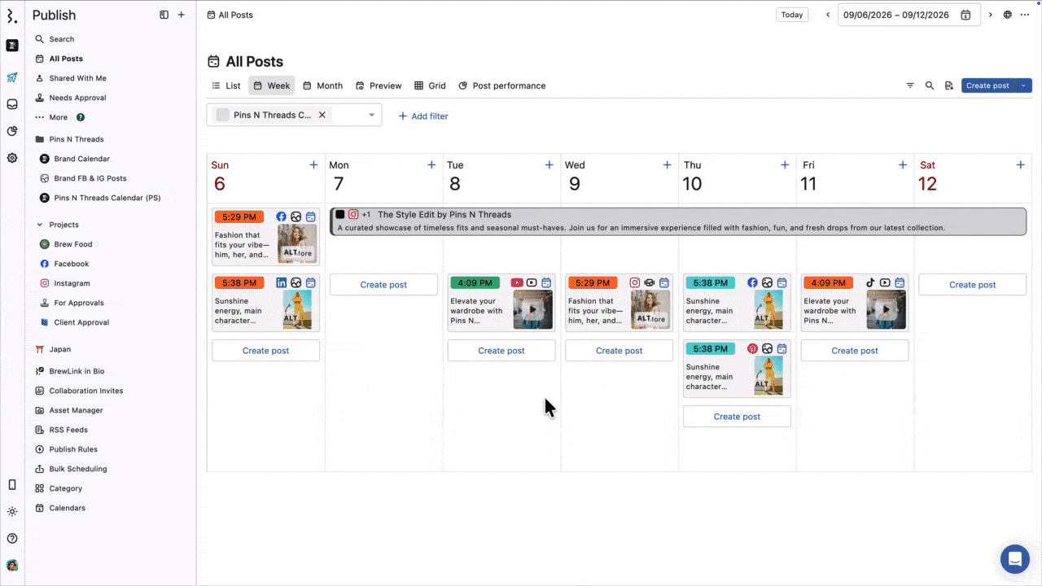Open the analytics pie icon in left rail
The height and width of the screenshot is (586, 1042).
(12, 131)
